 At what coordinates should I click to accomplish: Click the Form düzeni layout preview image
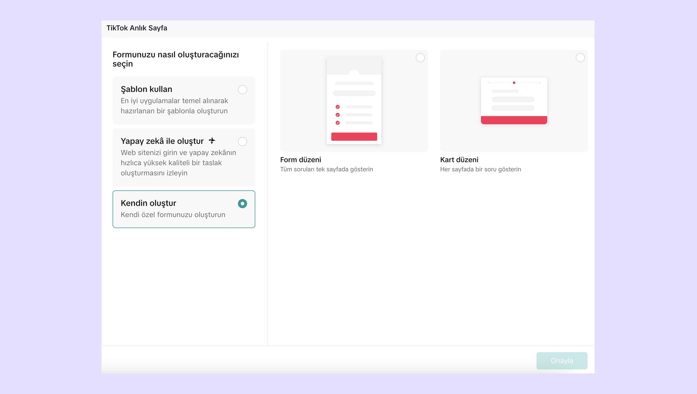(x=354, y=101)
